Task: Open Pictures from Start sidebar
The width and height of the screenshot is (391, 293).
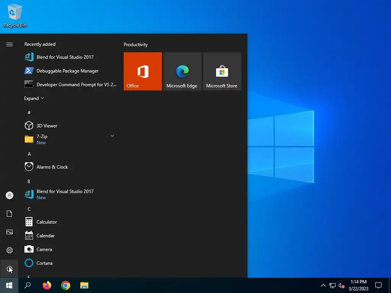Action: point(10,232)
